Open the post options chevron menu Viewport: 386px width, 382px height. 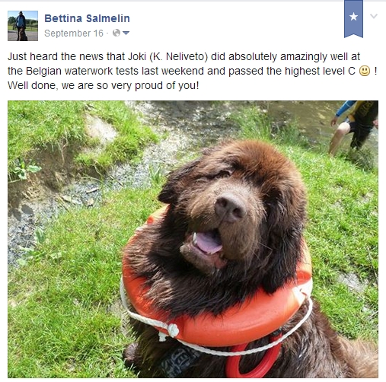coord(374,16)
